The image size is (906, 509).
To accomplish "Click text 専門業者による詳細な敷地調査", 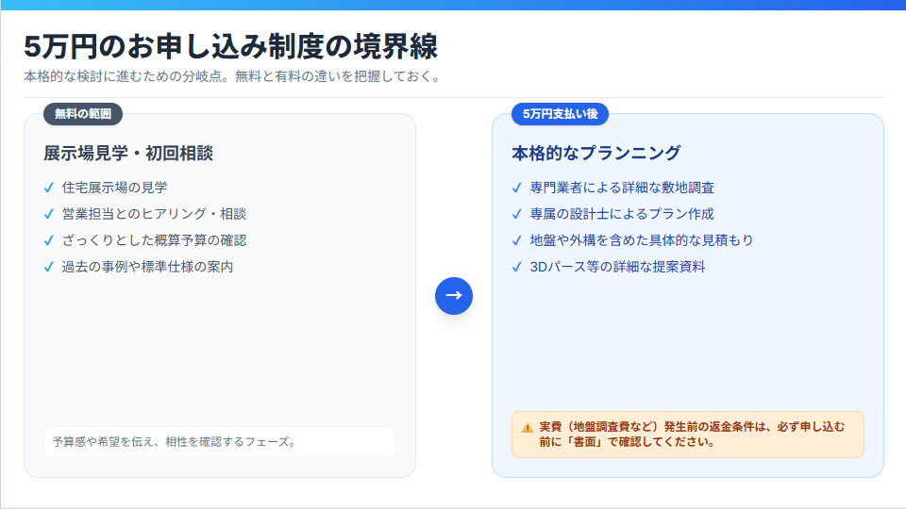I will point(622,188).
